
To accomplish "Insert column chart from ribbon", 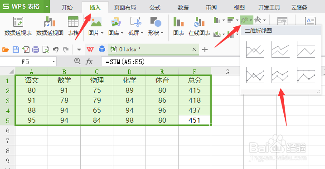I will tap(217, 20).
